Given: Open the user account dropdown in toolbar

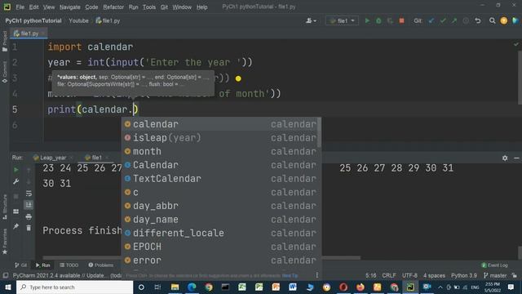Looking at the screenshot, I should (x=311, y=20).
